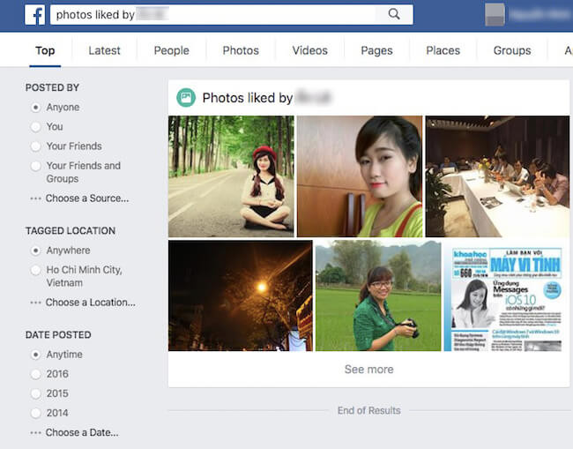Click 'Photos liked by' results heading

(x=247, y=98)
